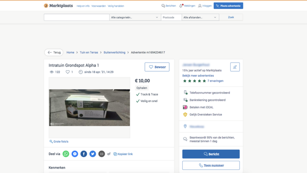Click the search text field
This screenshot has height=173, width=307.
(x=76, y=17)
